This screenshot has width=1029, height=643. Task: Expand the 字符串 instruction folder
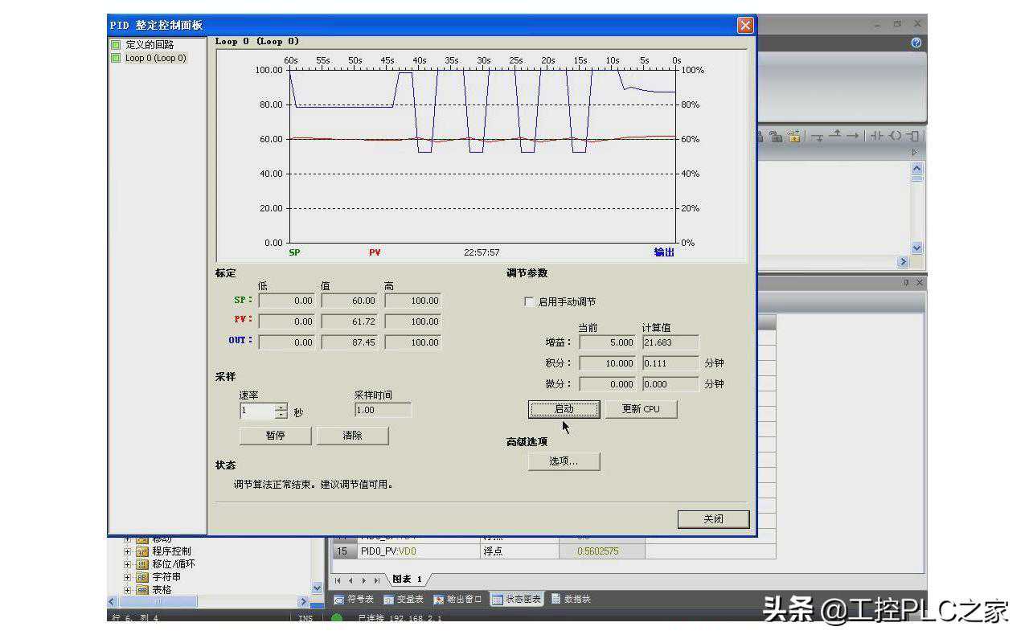(127, 577)
